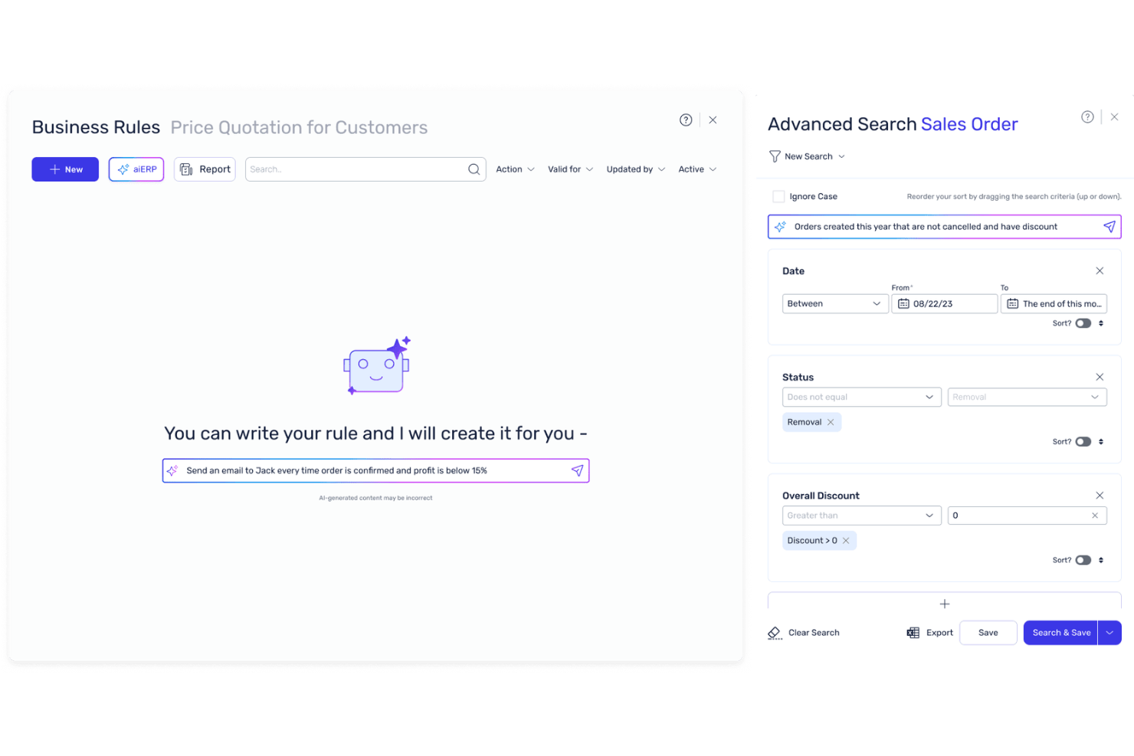The height and width of the screenshot is (756, 1134).
Task: Click the Report icon
Action: pos(186,169)
